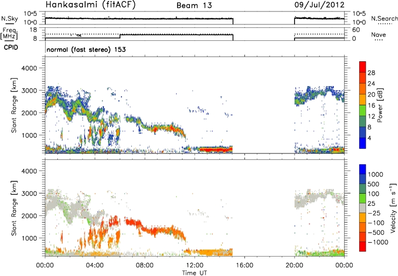
Task: Select the "24" power colorbar value
Action: [371, 84]
